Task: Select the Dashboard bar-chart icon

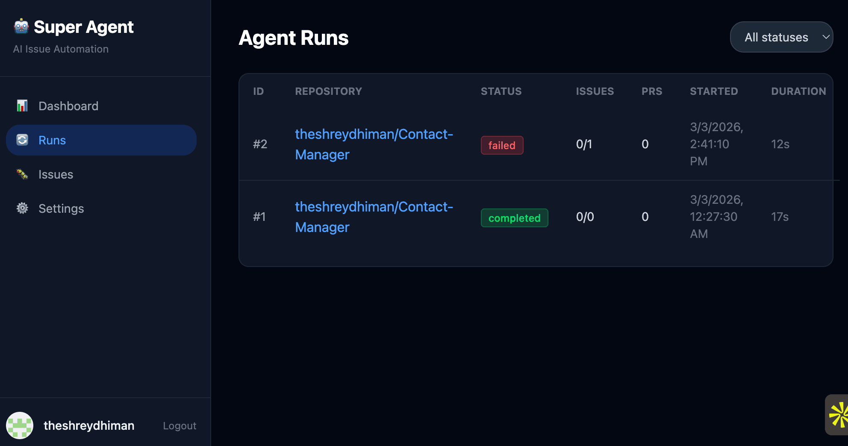Action: (x=22, y=106)
